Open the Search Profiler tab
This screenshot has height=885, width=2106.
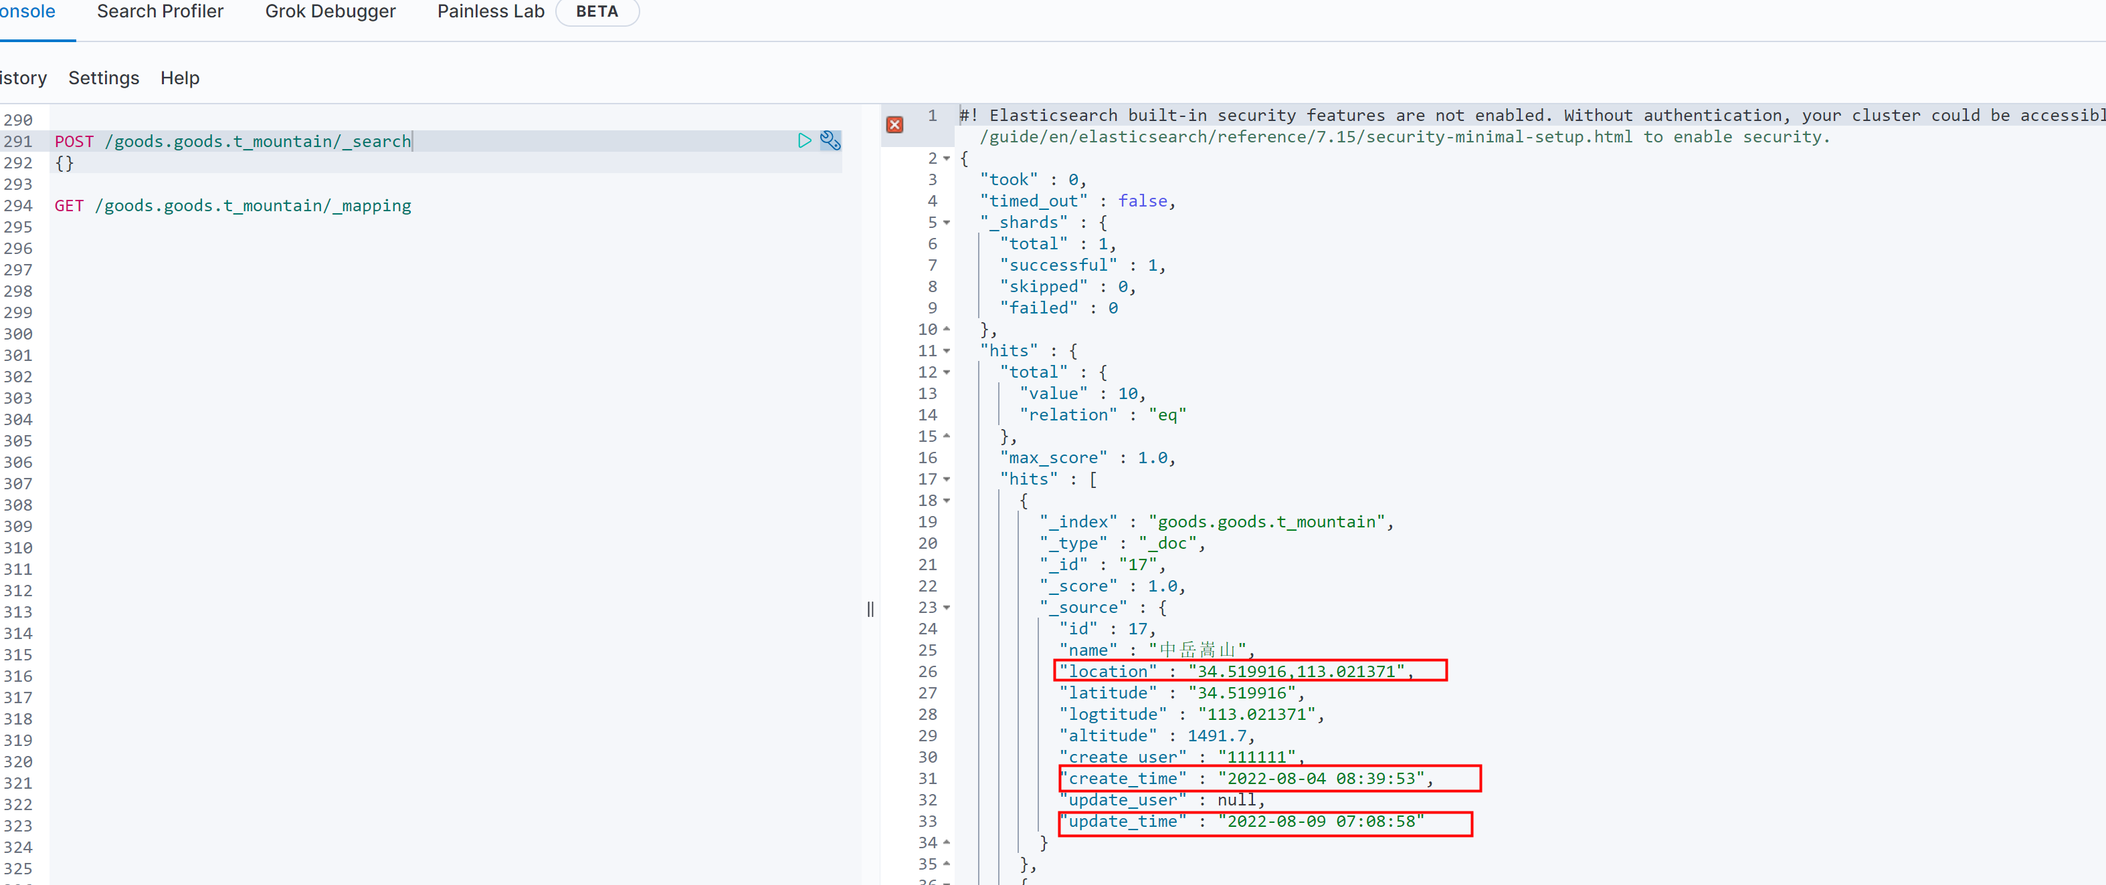pyautogui.click(x=159, y=11)
